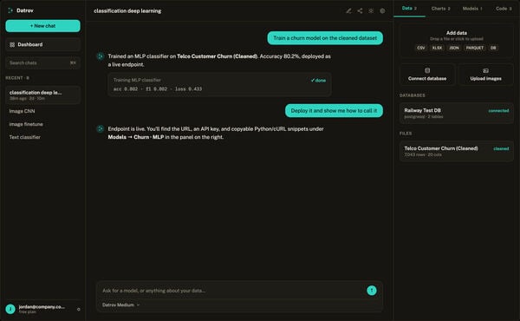Screen dimensions: 520x321
Task: Click the XLSX format chip
Action: click(x=437, y=48)
